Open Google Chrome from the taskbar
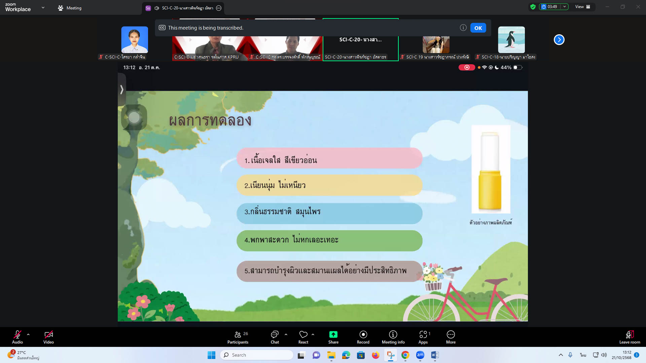The height and width of the screenshot is (363, 646). [405, 355]
